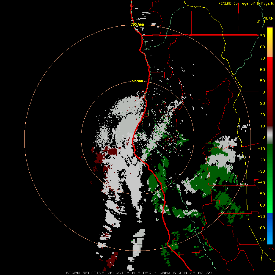Select the positive 90 knot scale label
The image size is (275, 275).
(262, 36)
